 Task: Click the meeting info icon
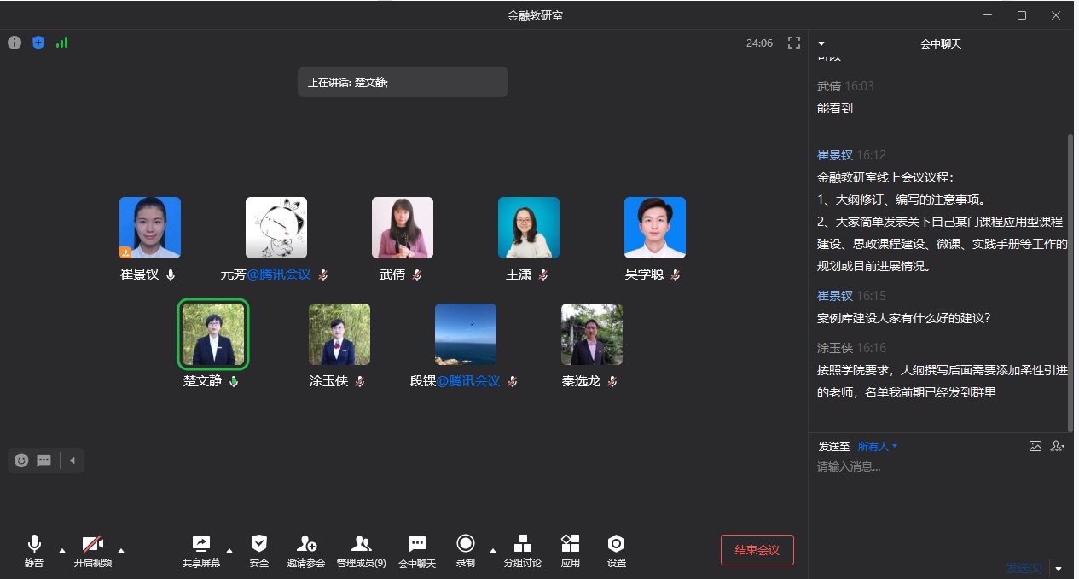click(15, 43)
